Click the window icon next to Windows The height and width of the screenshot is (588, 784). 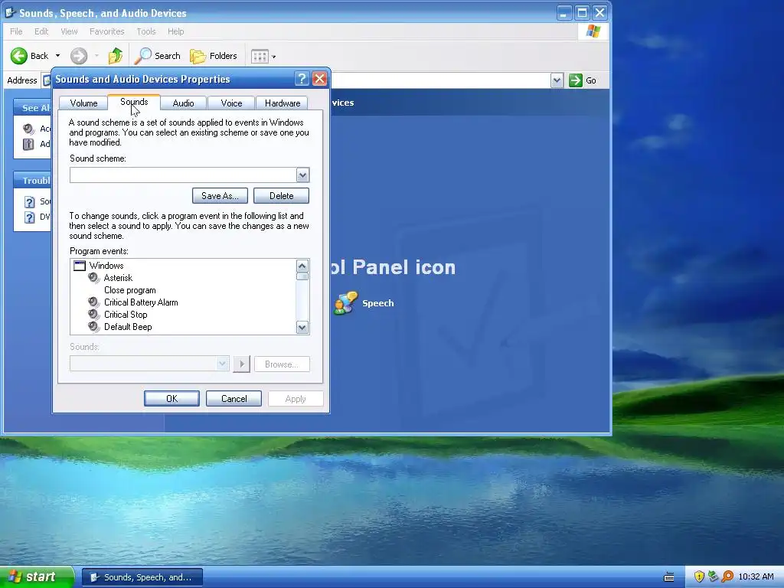click(x=80, y=266)
